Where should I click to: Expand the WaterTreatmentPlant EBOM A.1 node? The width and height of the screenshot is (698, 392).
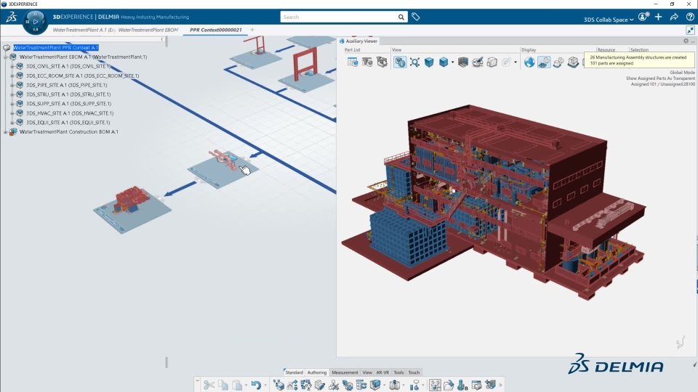click(x=5, y=57)
